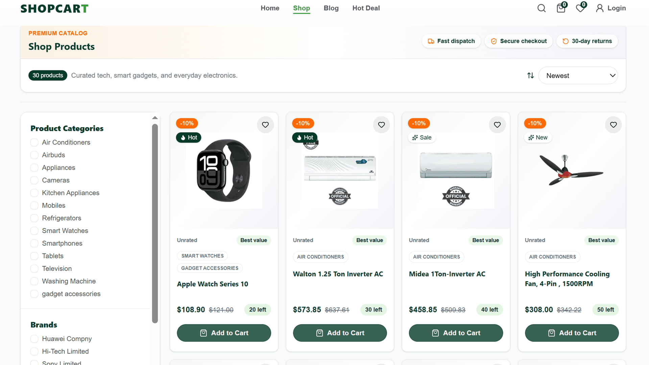Click the -10% discount badge on Apple Watch
Viewport: 649px width, 365px height.
click(x=187, y=123)
